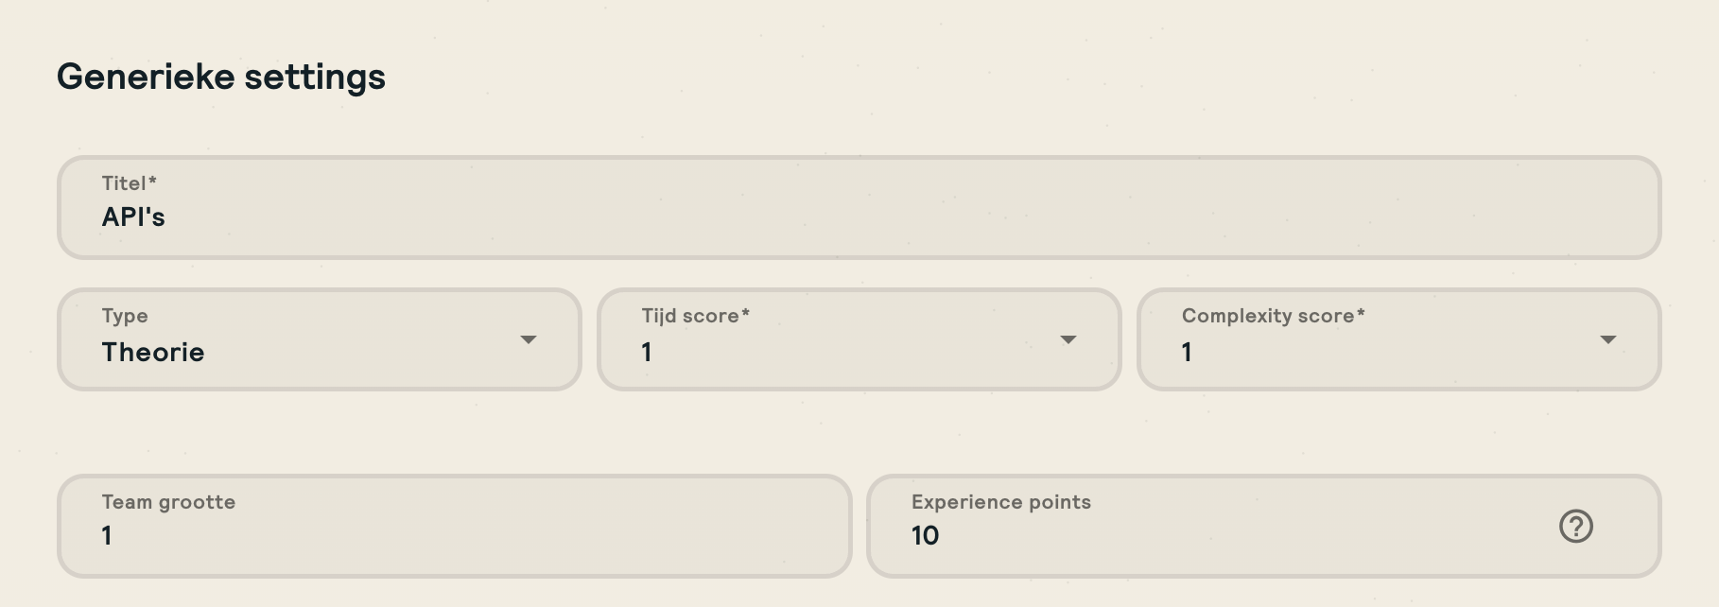Click the "Theorie" value in Type

coord(153,353)
